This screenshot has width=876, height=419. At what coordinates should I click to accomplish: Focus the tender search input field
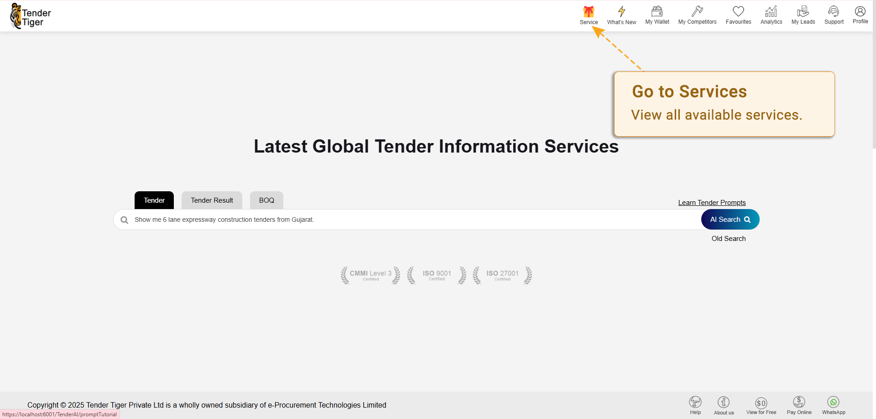pos(411,220)
